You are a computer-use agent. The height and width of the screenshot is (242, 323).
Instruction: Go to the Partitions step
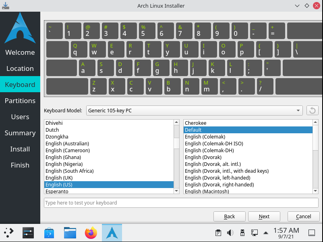20,101
